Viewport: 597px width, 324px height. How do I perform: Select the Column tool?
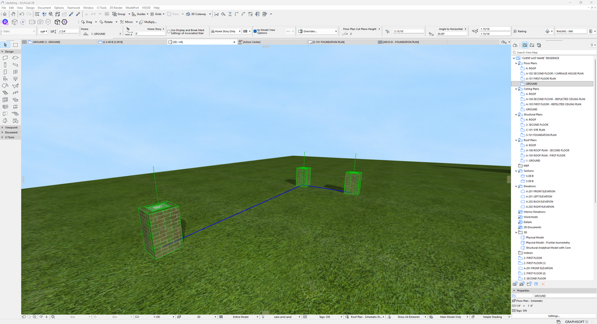pos(5,64)
